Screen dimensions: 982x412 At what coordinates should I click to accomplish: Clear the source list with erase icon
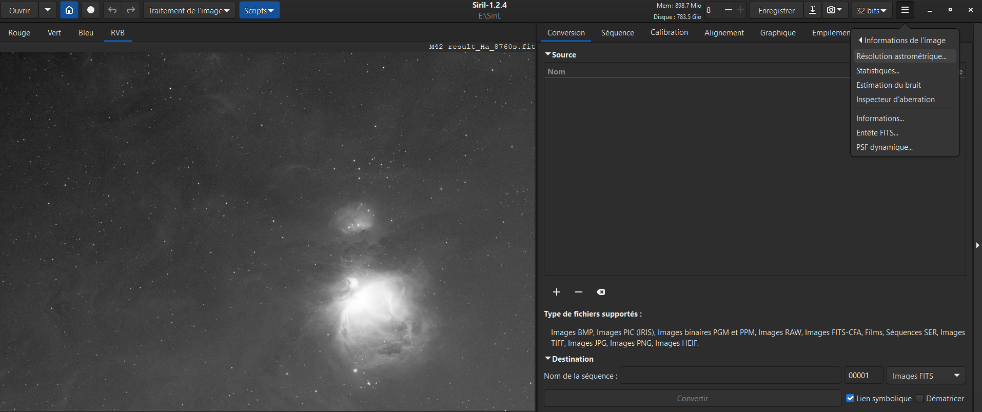coord(601,292)
